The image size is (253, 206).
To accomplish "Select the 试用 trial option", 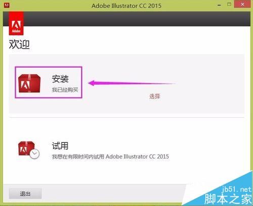I will tap(60, 146).
